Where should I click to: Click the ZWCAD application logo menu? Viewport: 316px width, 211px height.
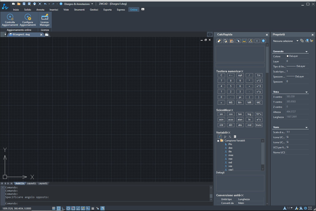(x=5, y=7)
